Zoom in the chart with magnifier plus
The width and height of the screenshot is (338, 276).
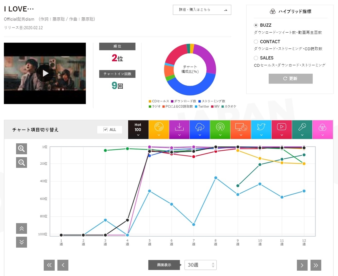(x=21, y=149)
